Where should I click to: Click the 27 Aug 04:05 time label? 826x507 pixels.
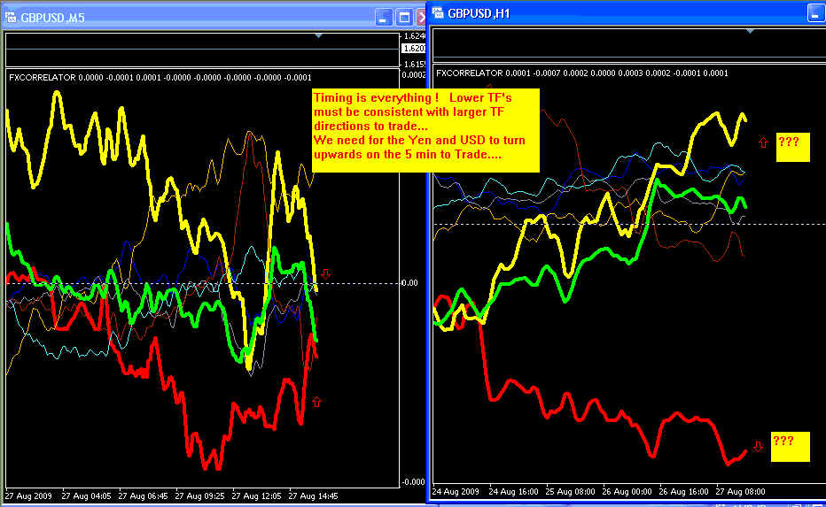coord(86,496)
